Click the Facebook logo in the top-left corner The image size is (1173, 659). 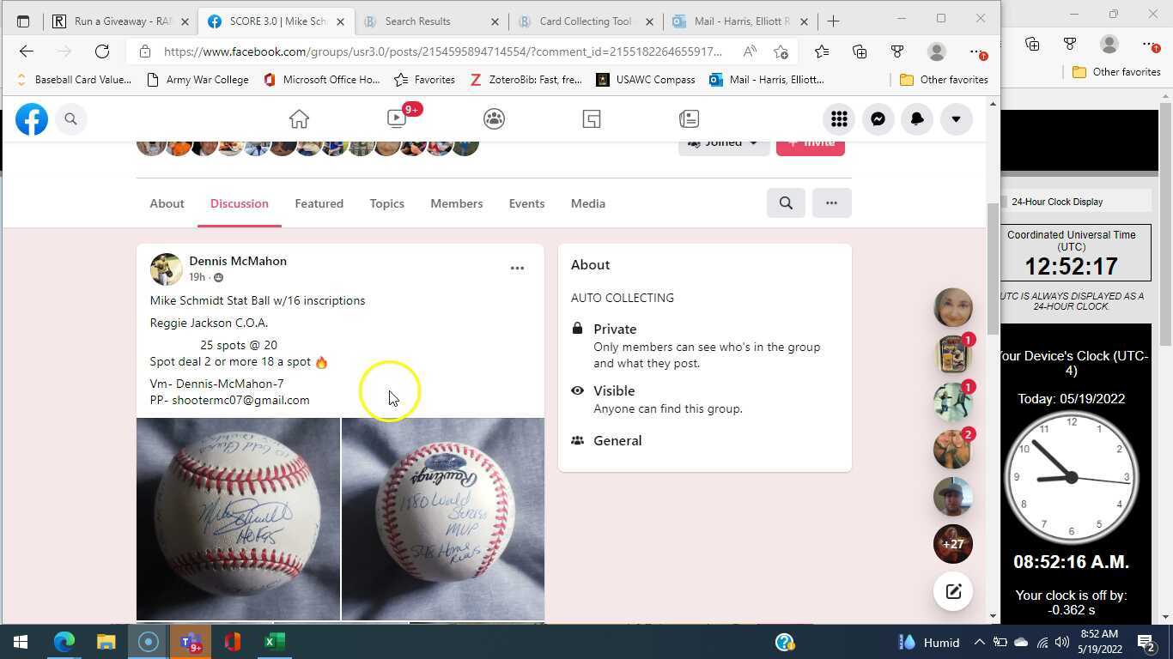pos(32,118)
